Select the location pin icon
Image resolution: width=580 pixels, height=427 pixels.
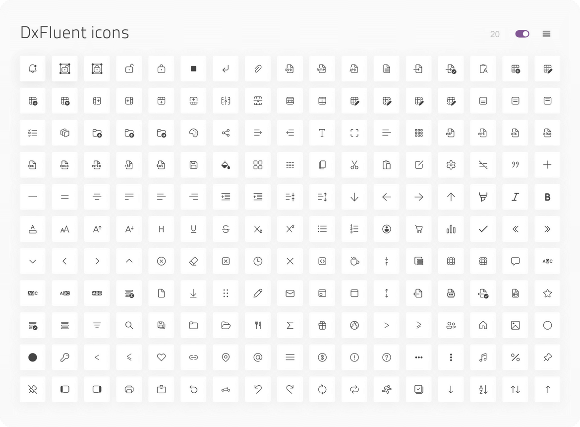point(226,357)
